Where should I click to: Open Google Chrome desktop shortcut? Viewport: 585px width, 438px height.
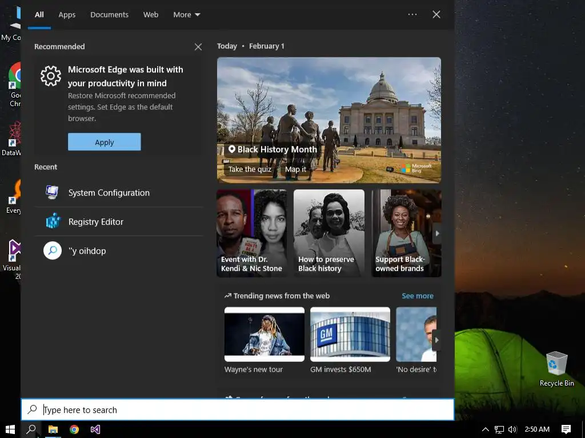pyautogui.click(x=15, y=84)
